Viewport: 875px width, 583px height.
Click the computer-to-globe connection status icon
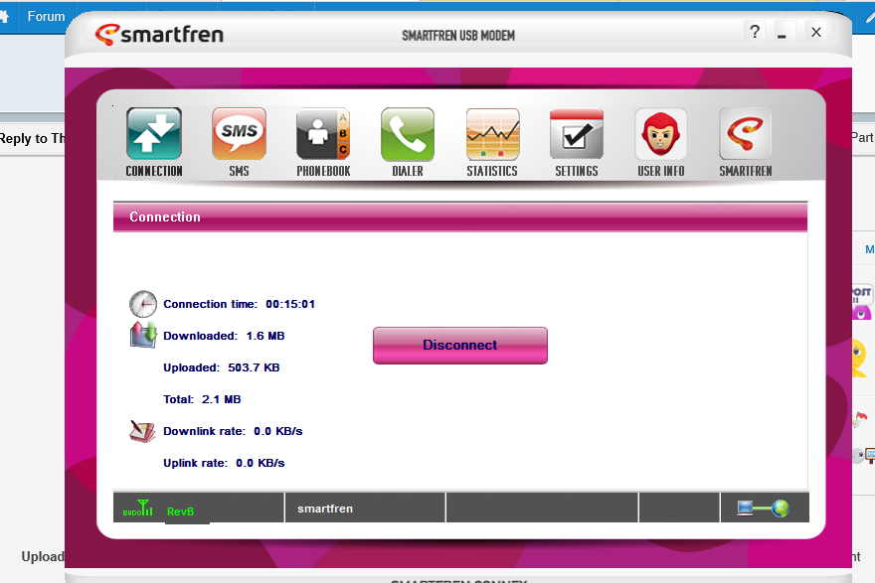[x=763, y=509]
